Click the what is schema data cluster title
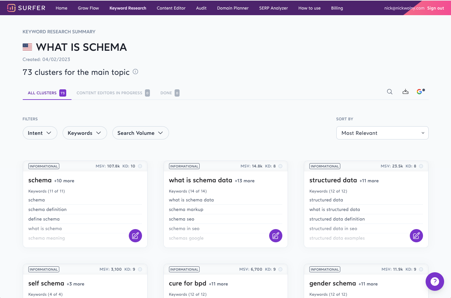 click(x=201, y=180)
